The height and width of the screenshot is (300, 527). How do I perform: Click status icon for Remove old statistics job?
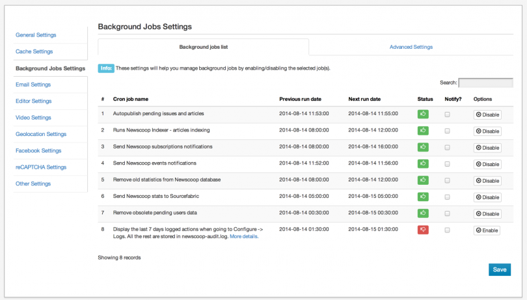423,180
